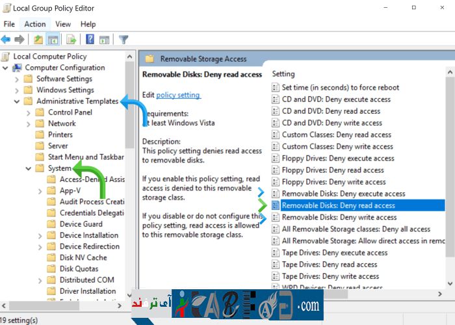The image size is (455, 325).
Task: Open the Action menu
Action: (34, 24)
